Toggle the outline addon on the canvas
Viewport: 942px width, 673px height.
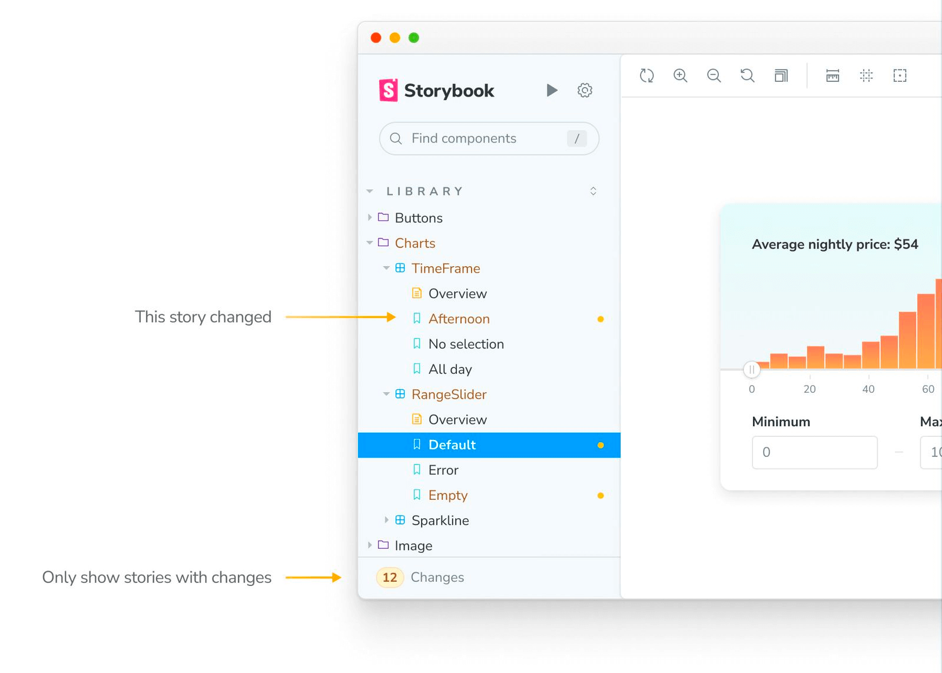coord(900,75)
